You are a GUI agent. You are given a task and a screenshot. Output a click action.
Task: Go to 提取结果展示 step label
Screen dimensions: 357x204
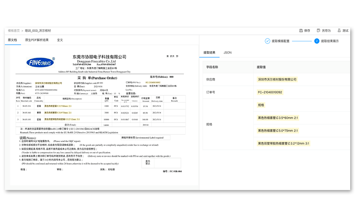[330, 41]
